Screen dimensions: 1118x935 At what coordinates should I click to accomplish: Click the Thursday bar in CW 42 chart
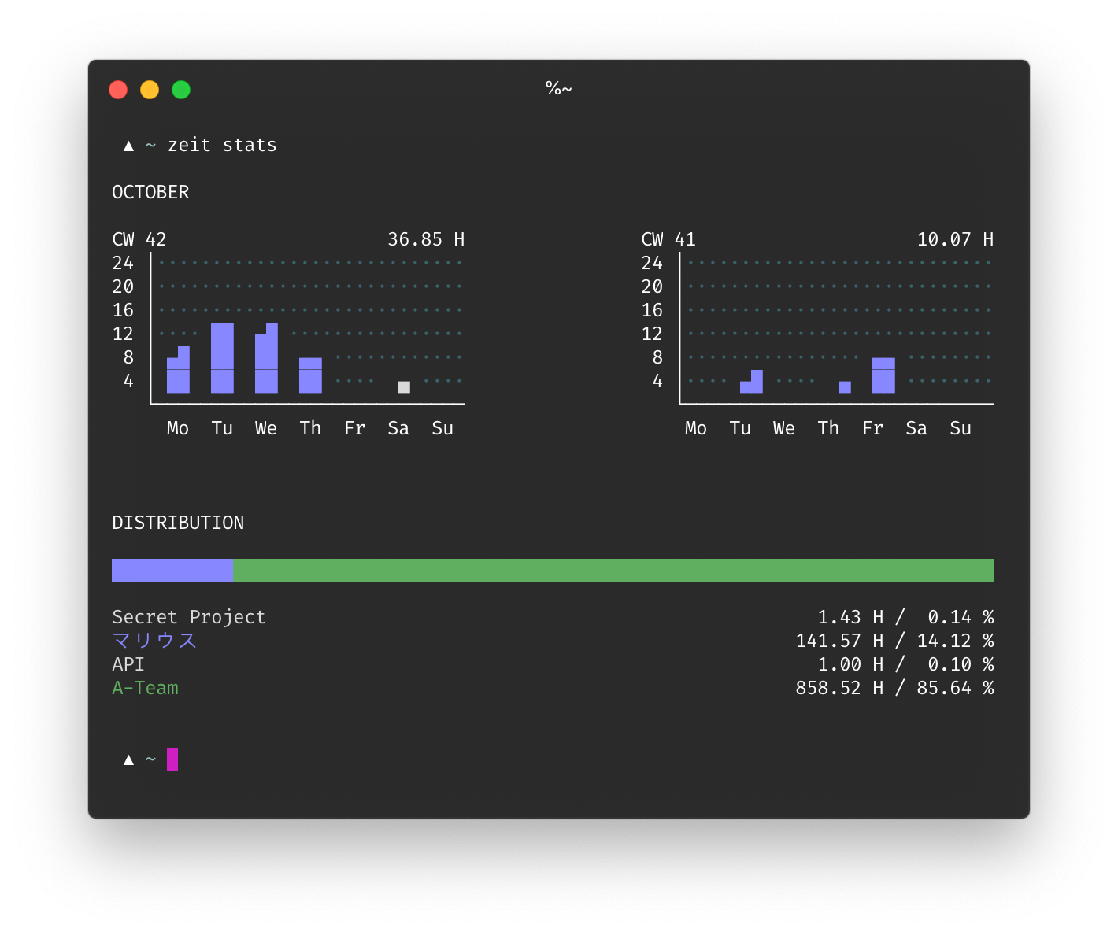click(310, 375)
